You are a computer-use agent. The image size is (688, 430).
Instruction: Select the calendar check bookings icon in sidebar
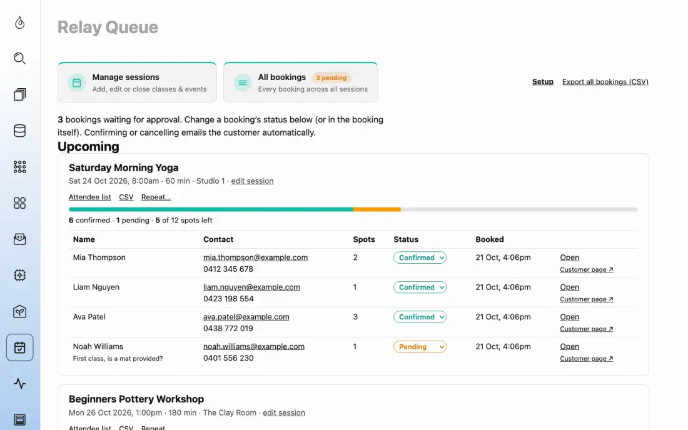20,347
